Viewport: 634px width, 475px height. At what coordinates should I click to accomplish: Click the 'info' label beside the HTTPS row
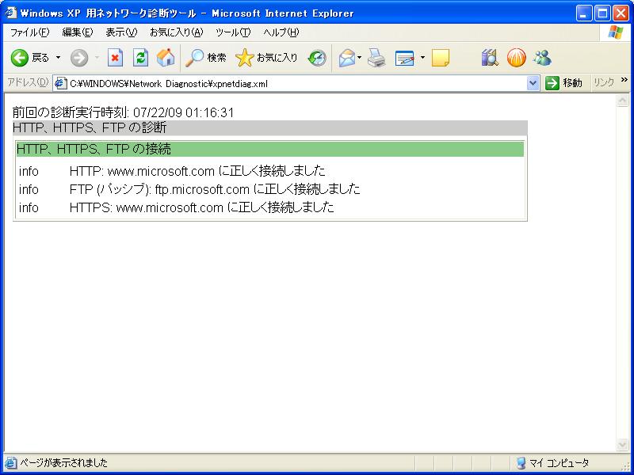[29, 207]
